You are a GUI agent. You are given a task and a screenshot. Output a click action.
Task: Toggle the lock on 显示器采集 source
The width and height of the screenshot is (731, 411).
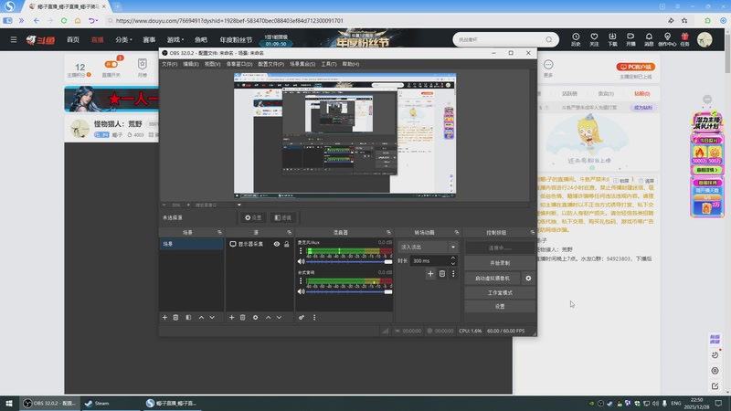[x=287, y=244]
